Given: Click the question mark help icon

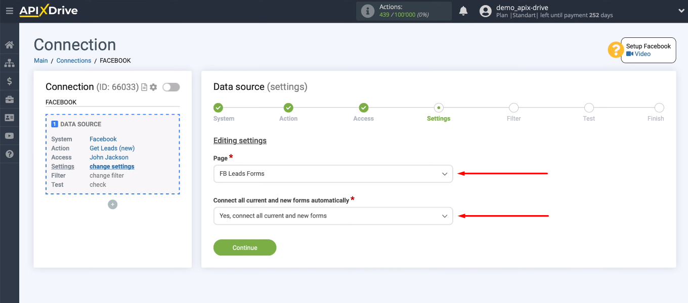Looking at the screenshot, I should point(9,154).
